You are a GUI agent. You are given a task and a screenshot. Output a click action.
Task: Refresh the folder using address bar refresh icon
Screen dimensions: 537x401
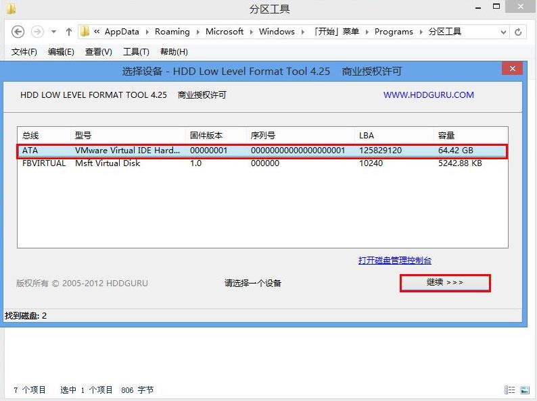(x=519, y=32)
